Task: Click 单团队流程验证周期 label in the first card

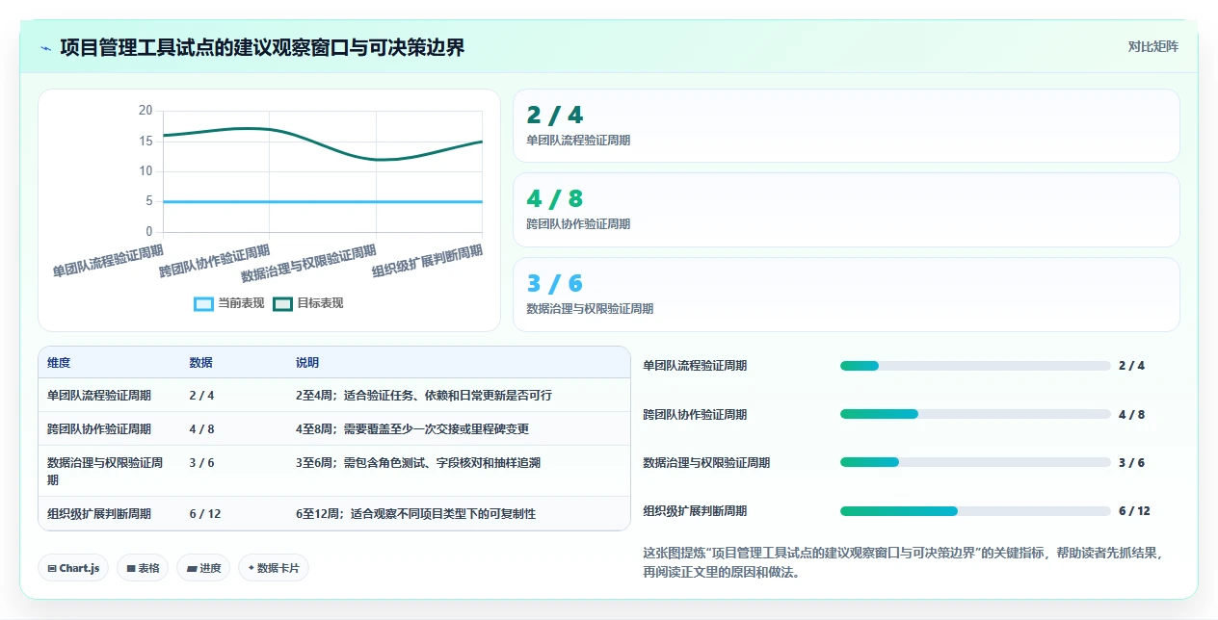Action: tap(578, 141)
